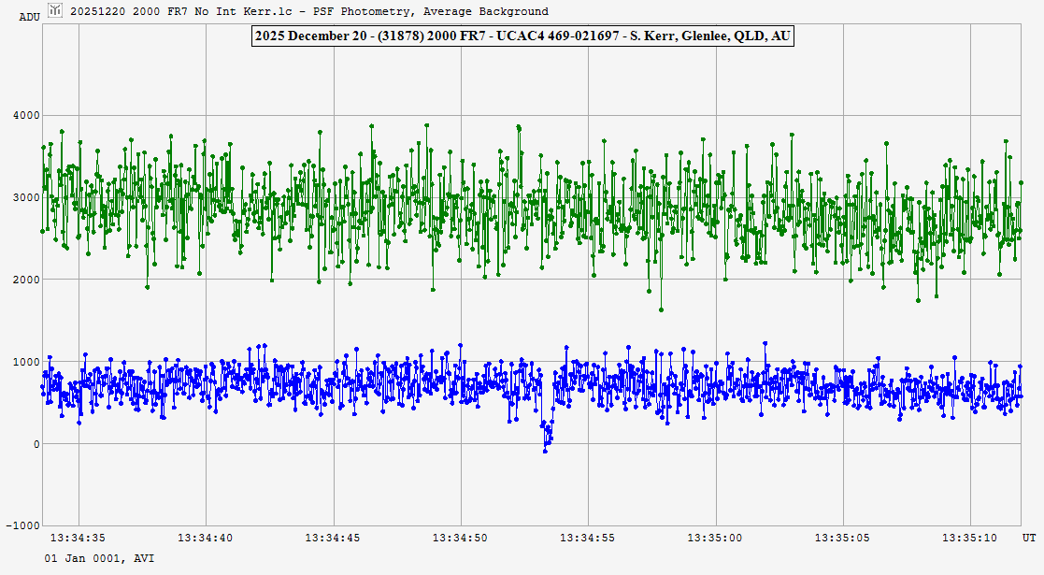The image size is (1044, 575).
Task: Click the 13:34:50 time label
Action: [x=460, y=538]
